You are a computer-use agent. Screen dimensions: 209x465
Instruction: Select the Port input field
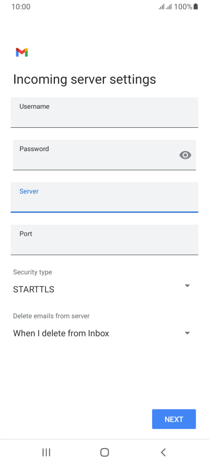104,239
